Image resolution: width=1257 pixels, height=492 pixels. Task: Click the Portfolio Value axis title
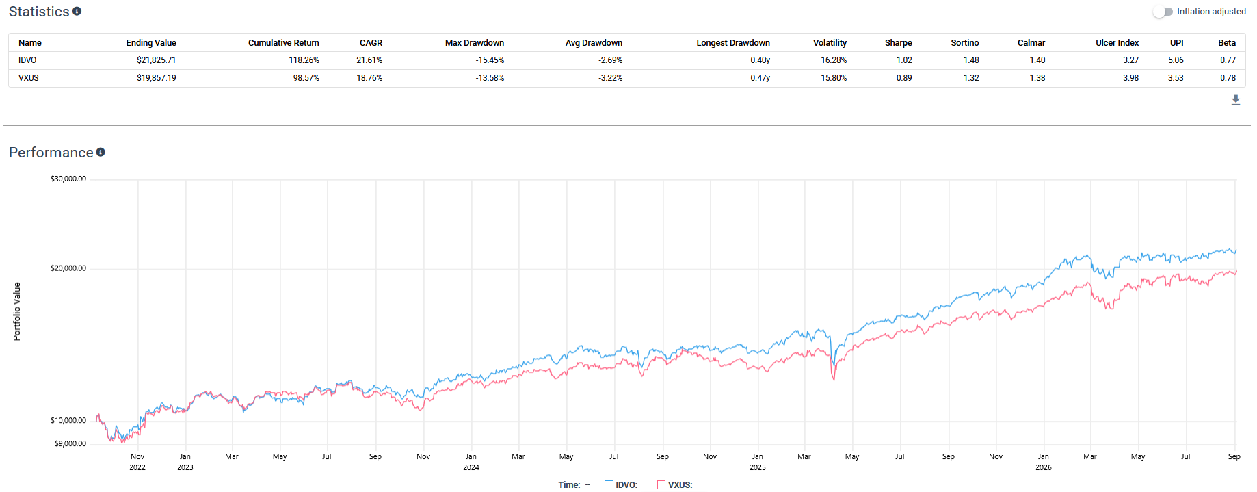[17, 311]
